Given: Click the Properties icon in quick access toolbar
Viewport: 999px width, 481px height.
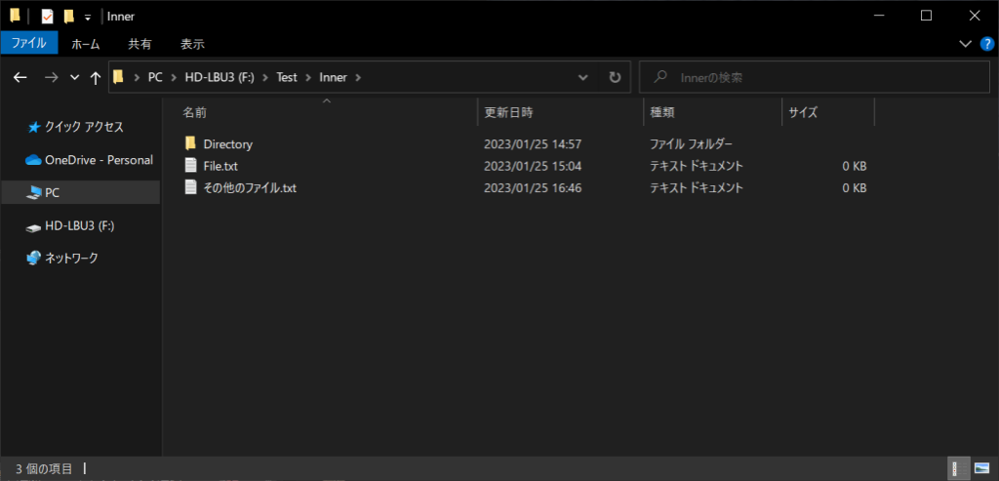Looking at the screenshot, I should tap(47, 17).
